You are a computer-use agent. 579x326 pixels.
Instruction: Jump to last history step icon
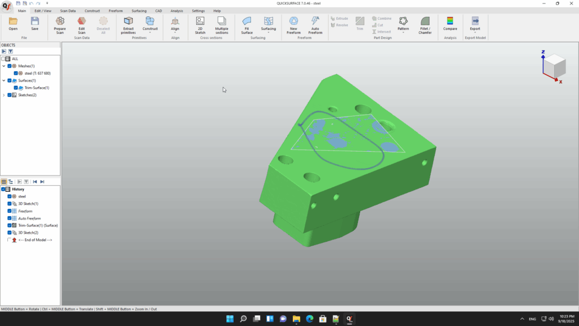(42, 182)
